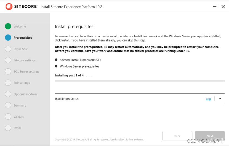Click 'Sitecore Install Framework (SIF)' text
Viewport: 229px width, 146px height.
pos(80,60)
